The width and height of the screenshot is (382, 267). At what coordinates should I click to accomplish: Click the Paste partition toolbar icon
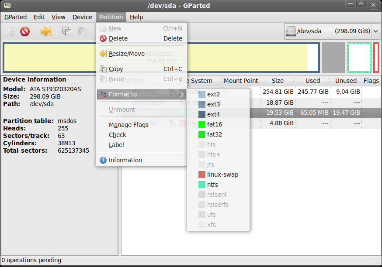pyautogui.click(x=82, y=31)
